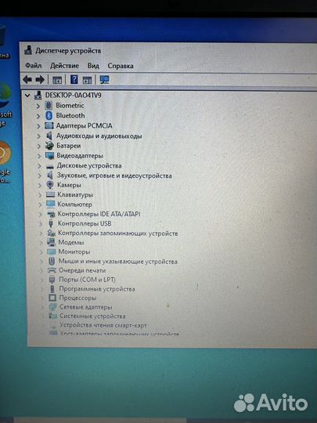The width and height of the screenshot is (317, 423).
Task: Open the Вид menu
Action: (x=93, y=66)
